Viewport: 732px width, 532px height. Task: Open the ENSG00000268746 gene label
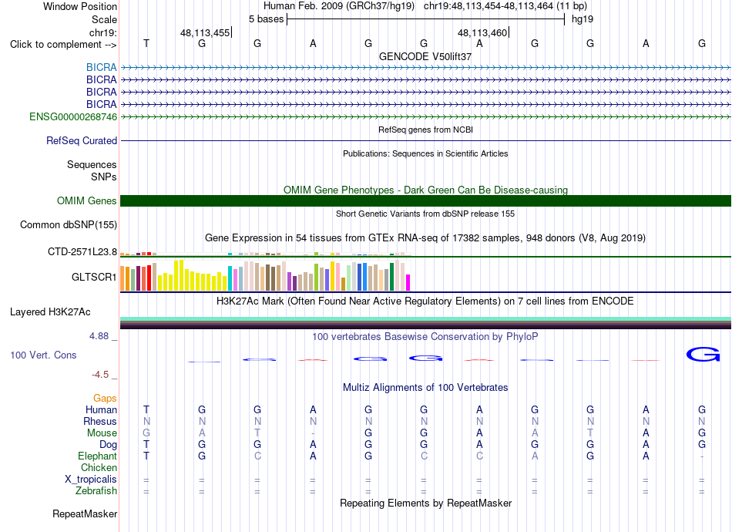(73, 116)
